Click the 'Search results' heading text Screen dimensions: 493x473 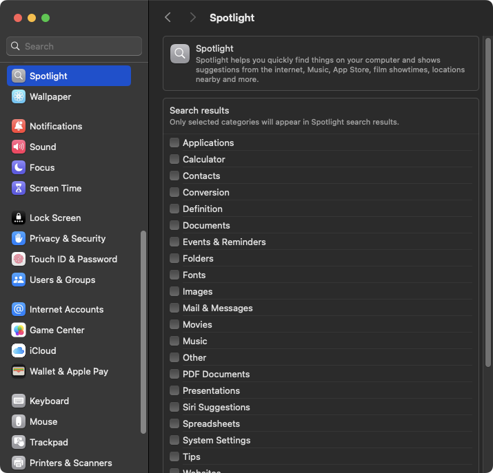click(199, 110)
